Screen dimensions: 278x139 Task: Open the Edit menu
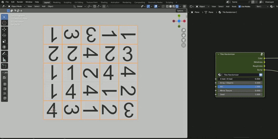click(x=13, y=2)
